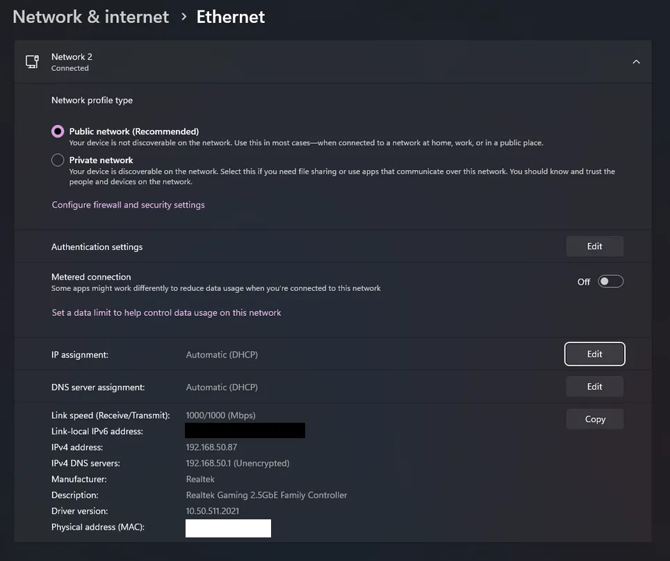Viewport: 670px width, 561px height.
Task: Click the Ethernet monitor icon beside Network 2
Action: click(x=32, y=62)
